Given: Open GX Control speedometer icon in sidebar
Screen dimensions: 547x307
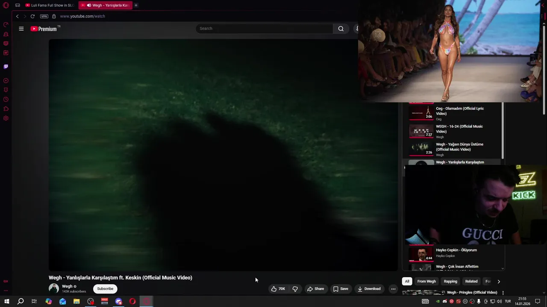Looking at the screenshot, I should [x=6, y=25].
